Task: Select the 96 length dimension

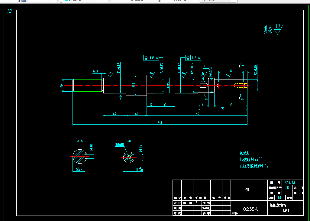Action: tap(223, 108)
